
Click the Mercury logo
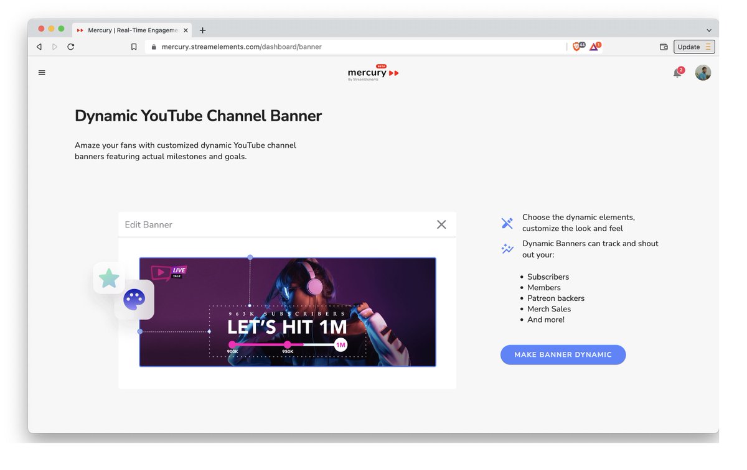coord(373,73)
